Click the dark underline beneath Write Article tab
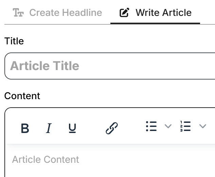The image size is (215, 177). coord(155,23)
